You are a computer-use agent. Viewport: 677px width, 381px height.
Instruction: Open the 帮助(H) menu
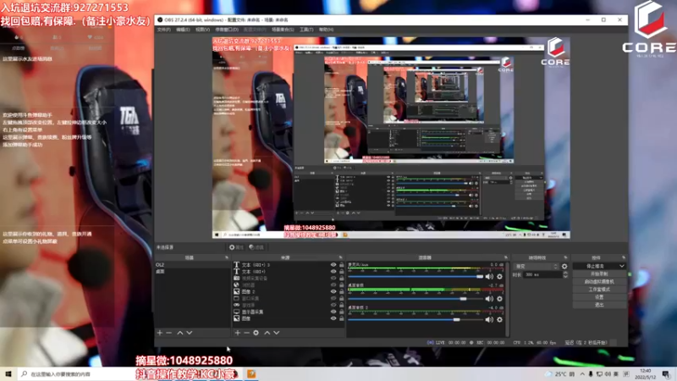pos(326,30)
